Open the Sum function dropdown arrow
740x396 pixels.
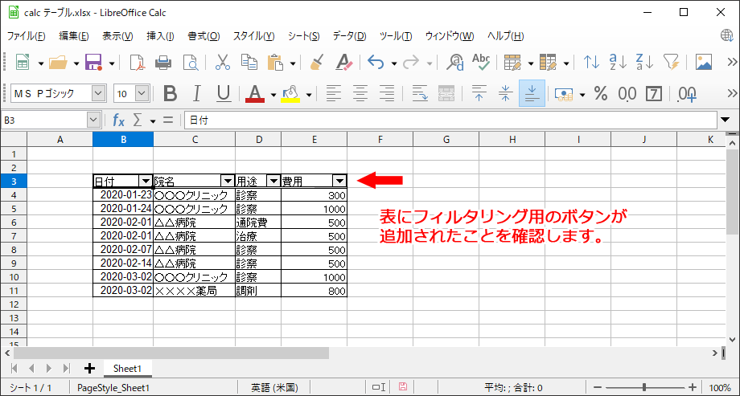(x=153, y=121)
